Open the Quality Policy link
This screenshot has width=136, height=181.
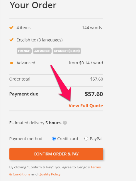pyautogui.click(x=50, y=174)
